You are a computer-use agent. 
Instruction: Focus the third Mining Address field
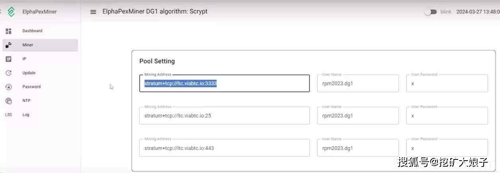coord(224,148)
